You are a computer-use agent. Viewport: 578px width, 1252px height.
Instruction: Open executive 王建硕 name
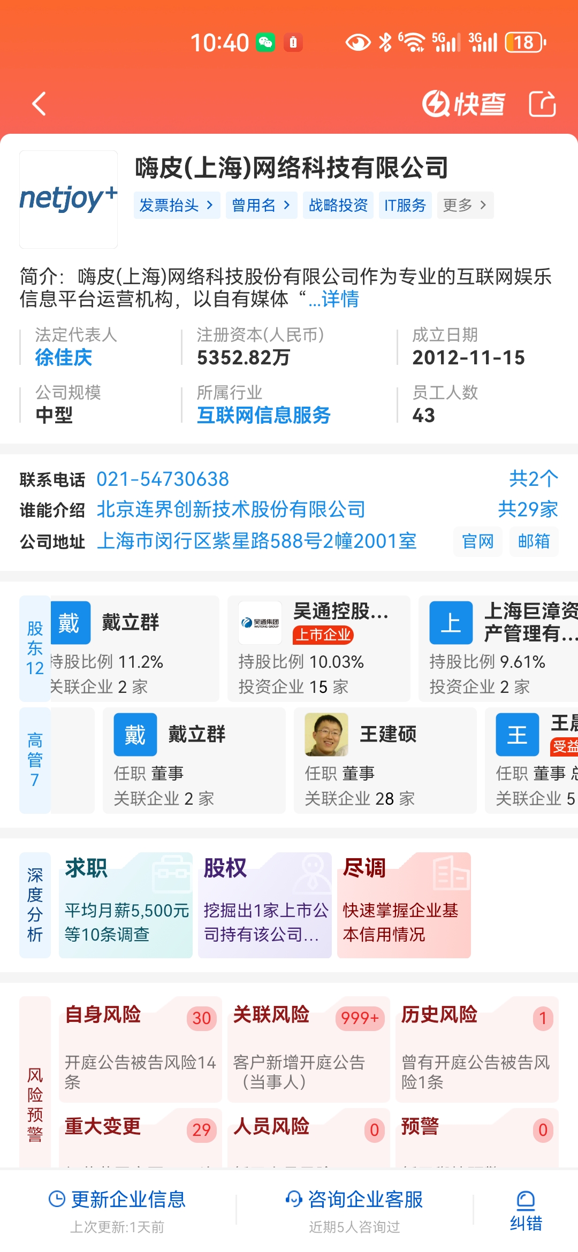click(388, 735)
